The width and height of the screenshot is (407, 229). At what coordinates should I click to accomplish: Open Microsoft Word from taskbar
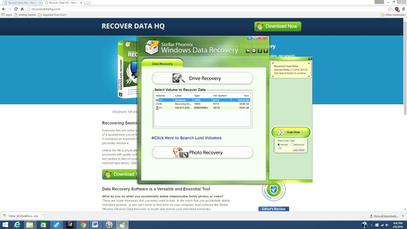click(95, 225)
